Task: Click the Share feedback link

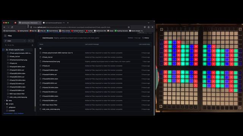Action: pos(19,113)
